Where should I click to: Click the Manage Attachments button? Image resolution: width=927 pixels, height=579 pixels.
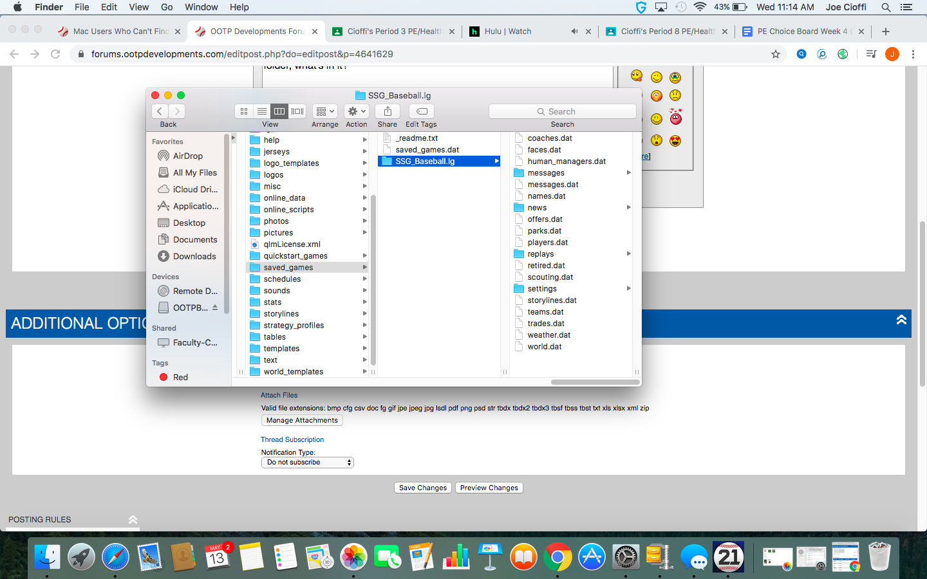[302, 420]
